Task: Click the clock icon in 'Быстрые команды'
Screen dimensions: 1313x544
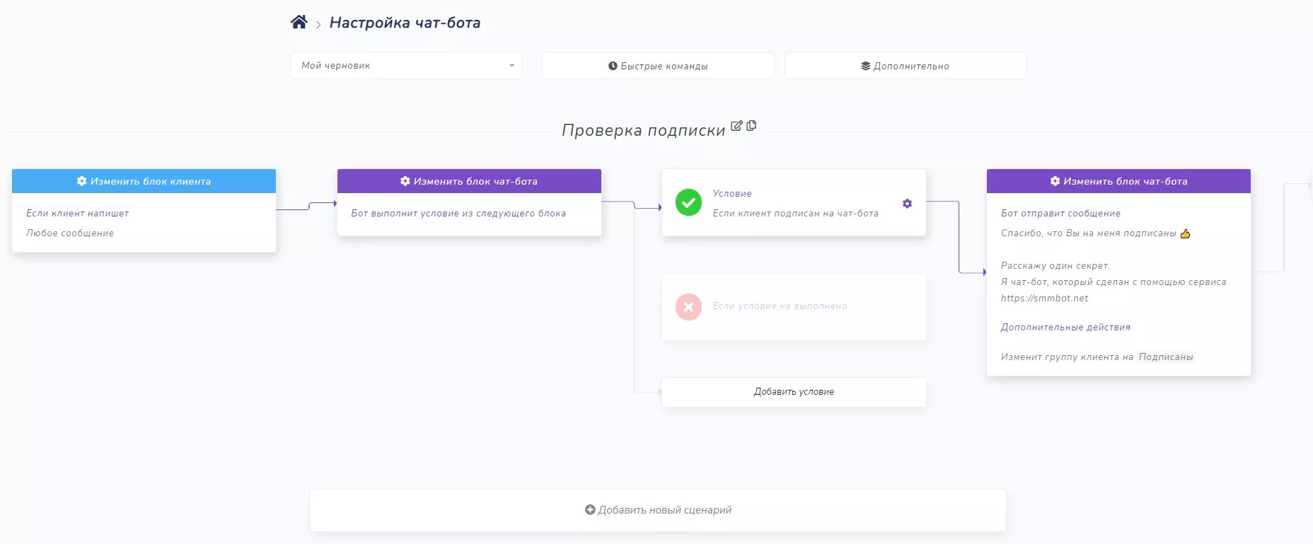Action: [613, 66]
